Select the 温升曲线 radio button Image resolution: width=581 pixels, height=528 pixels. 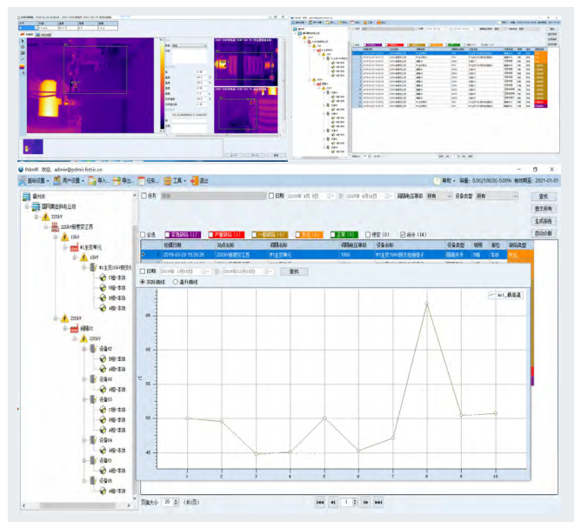(x=177, y=282)
